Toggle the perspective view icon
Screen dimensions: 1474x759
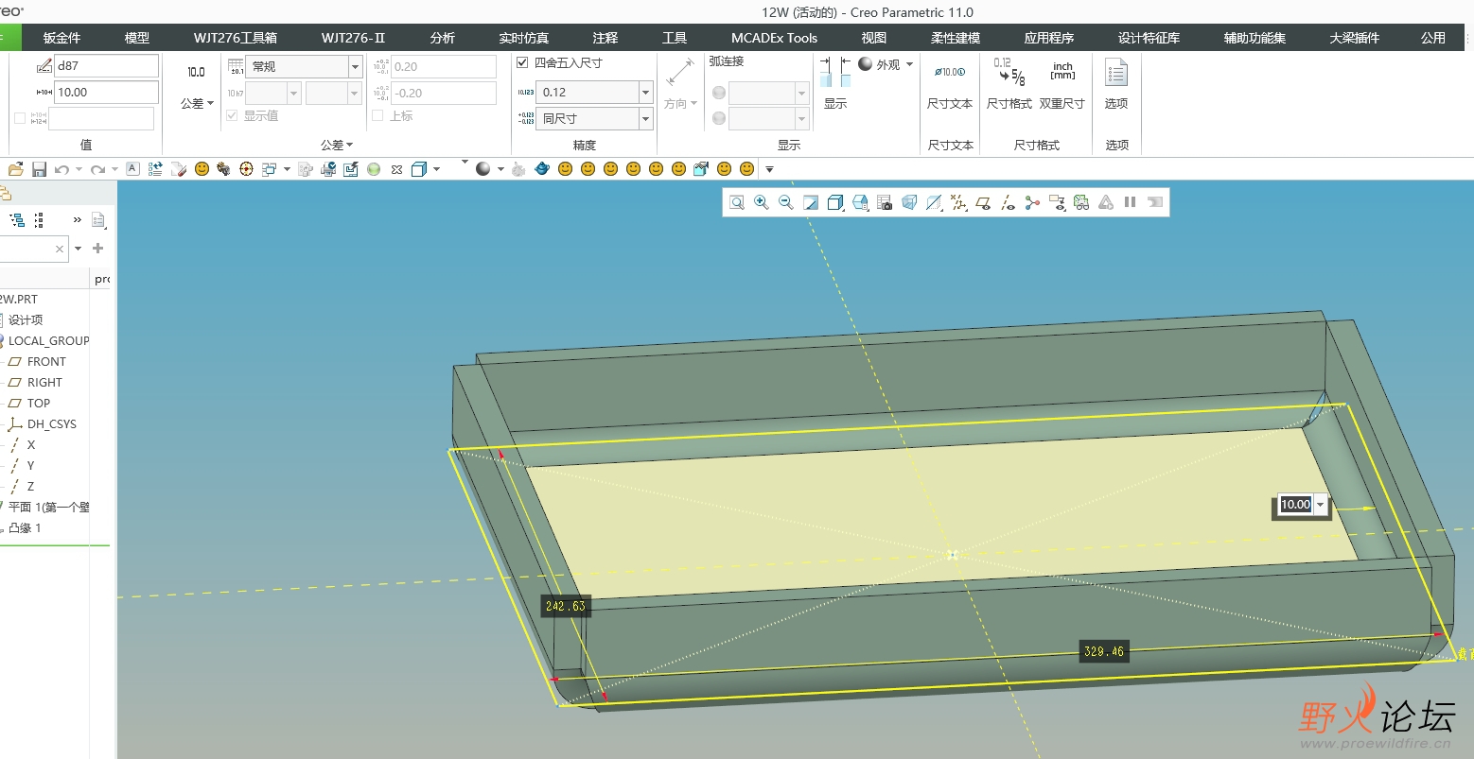(x=909, y=202)
